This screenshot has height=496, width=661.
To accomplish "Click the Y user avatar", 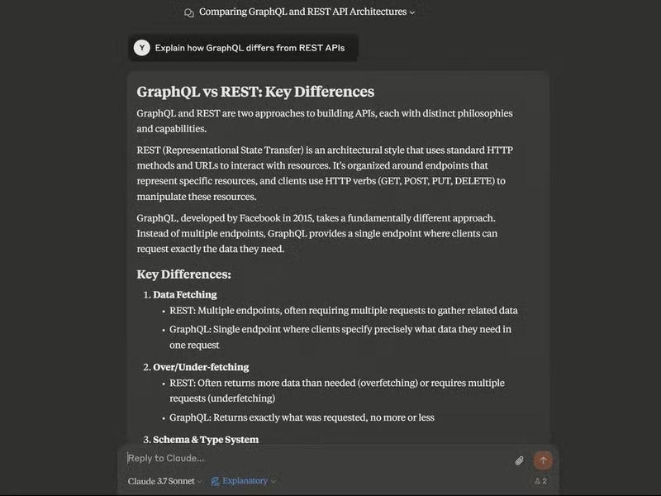I will tap(142, 48).
